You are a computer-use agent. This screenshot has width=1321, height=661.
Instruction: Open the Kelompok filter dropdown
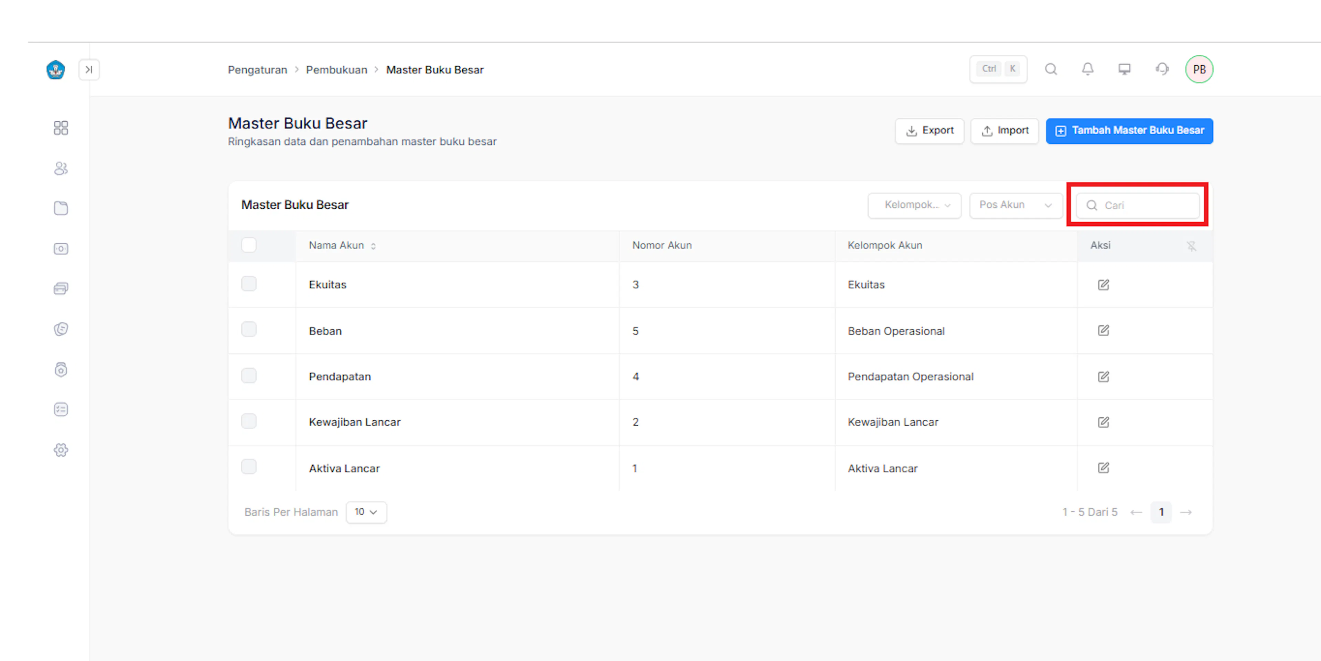coord(914,205)
